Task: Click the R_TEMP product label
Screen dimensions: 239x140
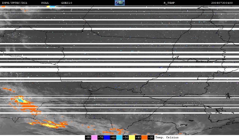Action: pyautogui.click(x=169, y=3)
